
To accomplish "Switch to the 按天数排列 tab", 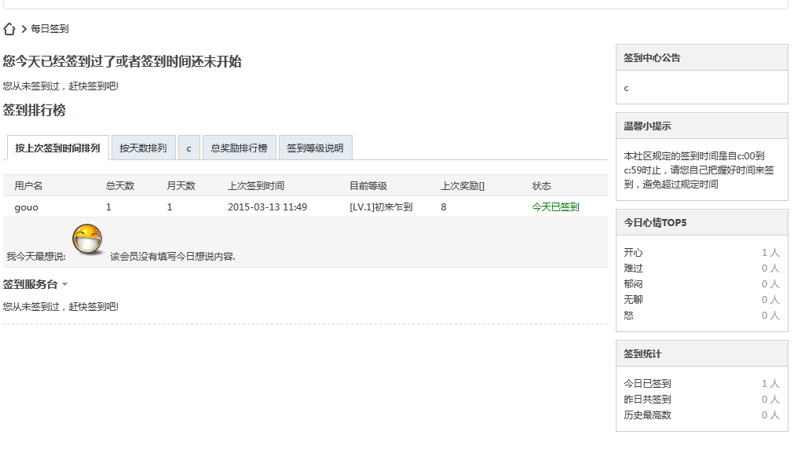I will 143,148.
